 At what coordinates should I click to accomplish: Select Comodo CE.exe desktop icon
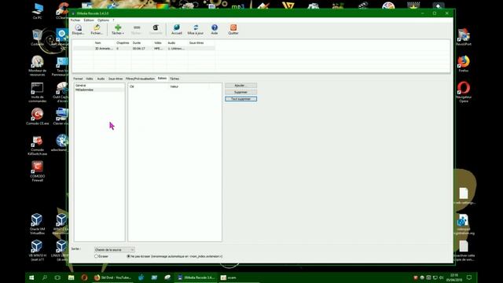pyautogui.click(x=37, y=116)
